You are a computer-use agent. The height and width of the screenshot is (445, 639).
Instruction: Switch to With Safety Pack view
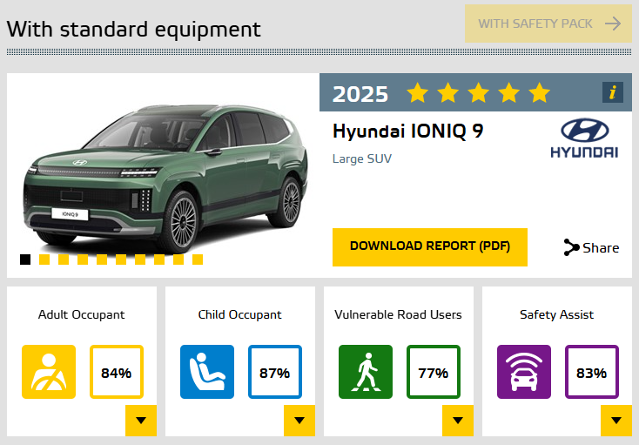point(535,24)
